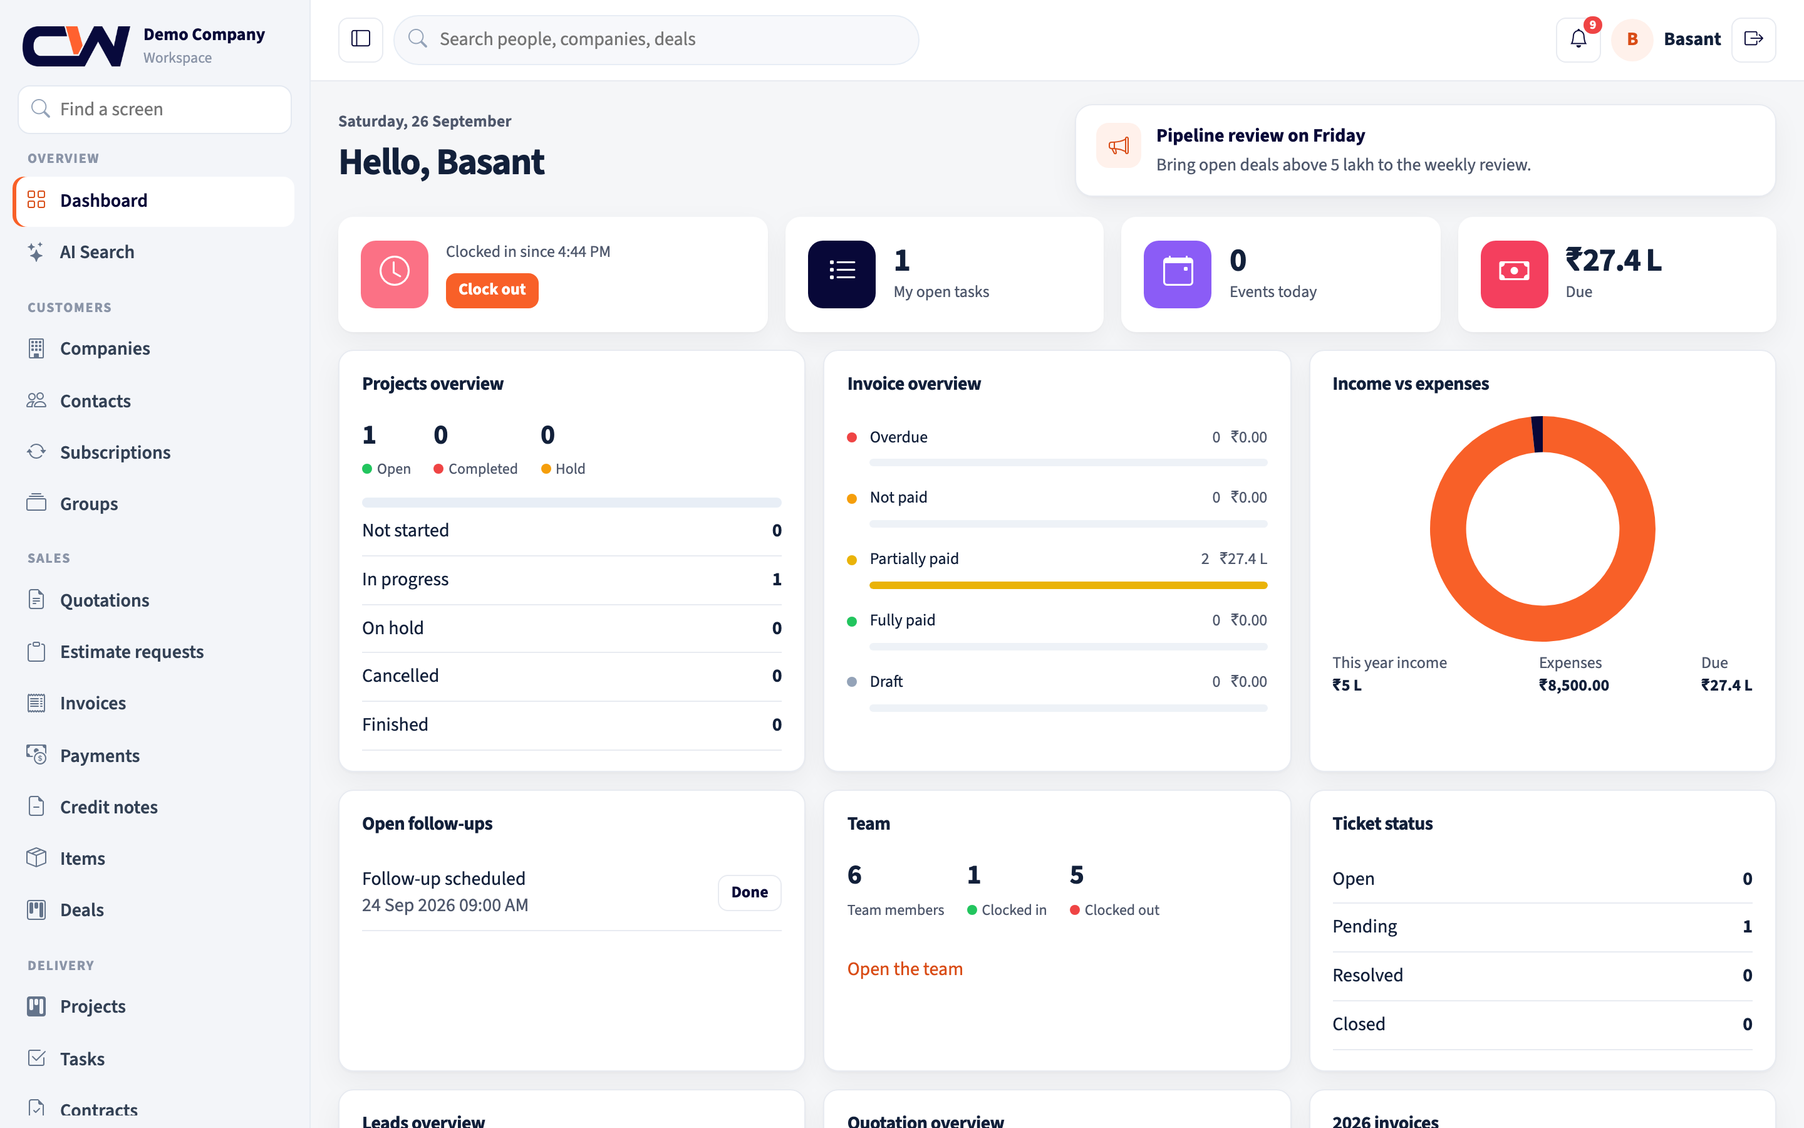
Task: Click the CW company logo
Action: tap(76, 46)
